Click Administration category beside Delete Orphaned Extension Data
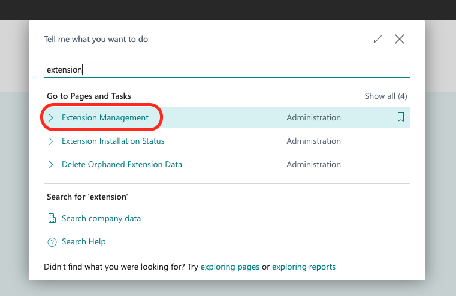456x296 pixels. 313,165
